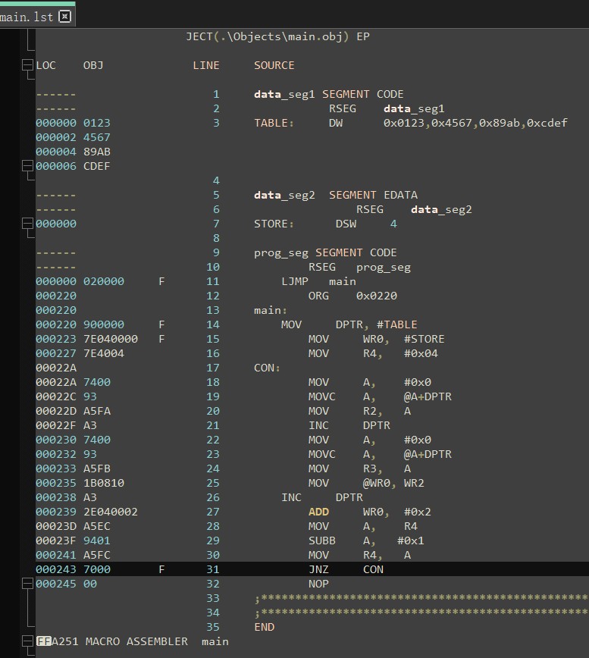Click data_seg2 SEGMENT EDATA on line 5
589x658 pixels.
pos(336,195)
